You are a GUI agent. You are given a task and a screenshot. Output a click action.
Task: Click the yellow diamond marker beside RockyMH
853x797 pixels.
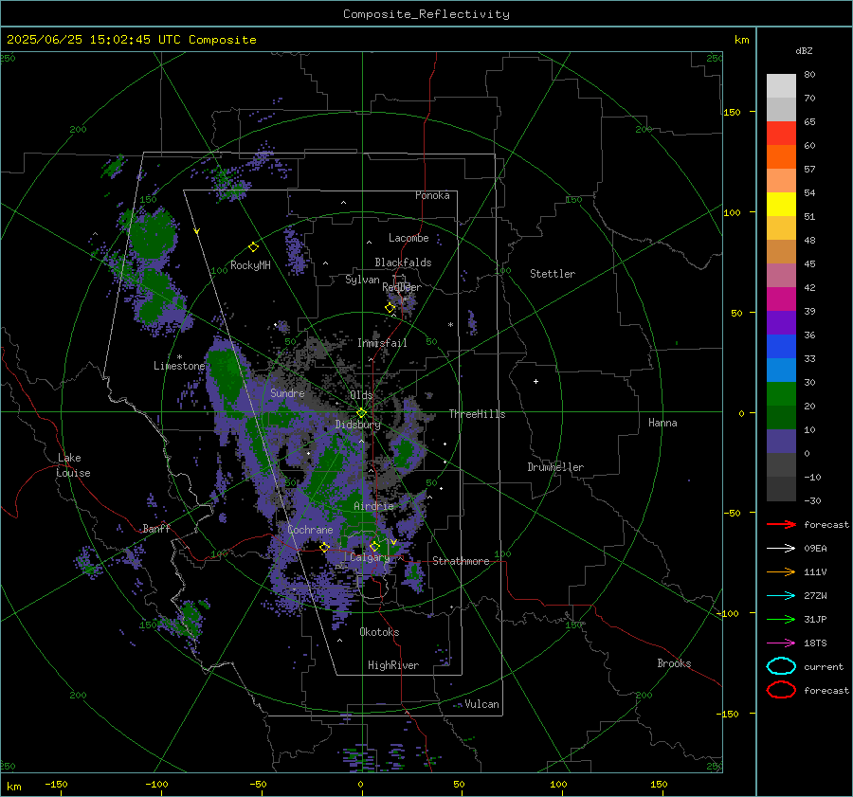click(x=253, y=247)
